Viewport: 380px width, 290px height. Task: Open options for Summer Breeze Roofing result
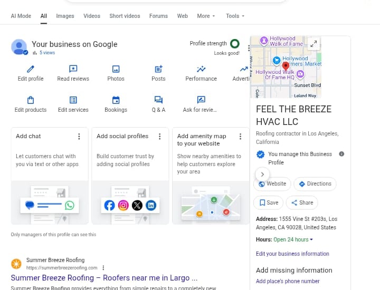point(103,268)
